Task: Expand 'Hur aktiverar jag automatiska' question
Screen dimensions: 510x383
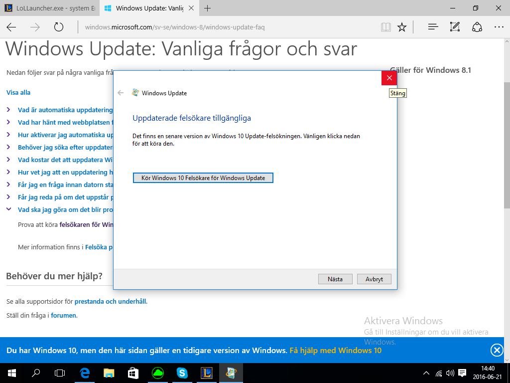Action: pyautogui.click(x=65, y=135)
